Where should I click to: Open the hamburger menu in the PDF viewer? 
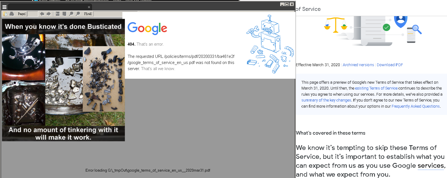[4, 7]
